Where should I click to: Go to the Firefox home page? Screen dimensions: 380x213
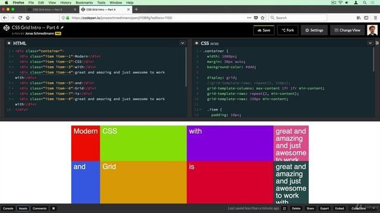(x=28, y=18)
